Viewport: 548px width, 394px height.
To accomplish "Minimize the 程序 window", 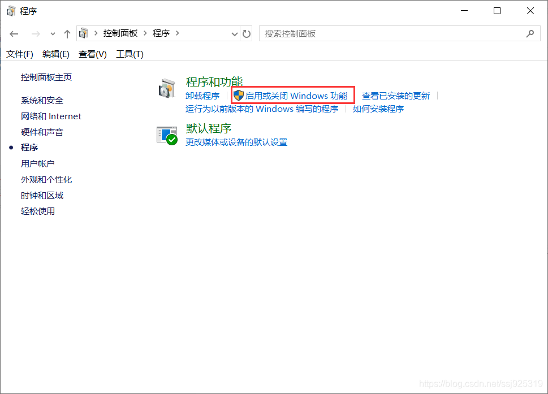I will (464, 11).
